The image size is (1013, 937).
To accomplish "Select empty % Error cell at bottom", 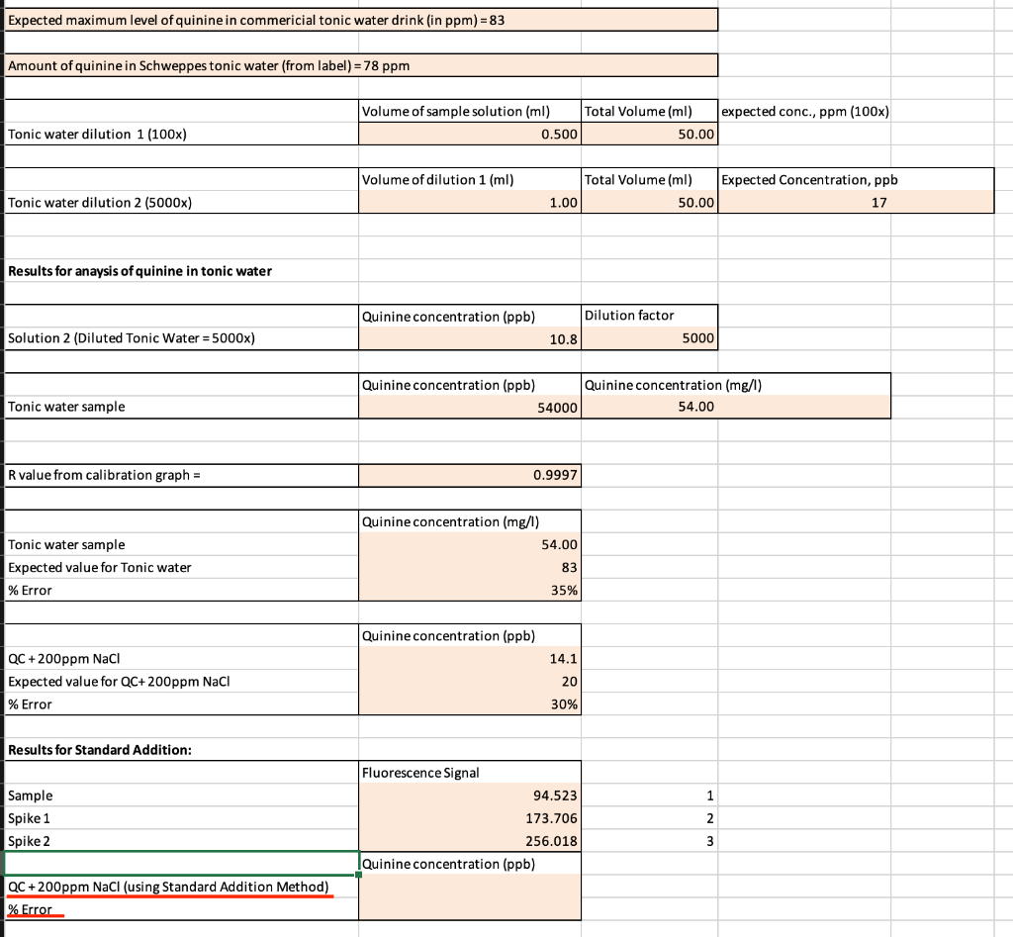I will pos(470,909).
